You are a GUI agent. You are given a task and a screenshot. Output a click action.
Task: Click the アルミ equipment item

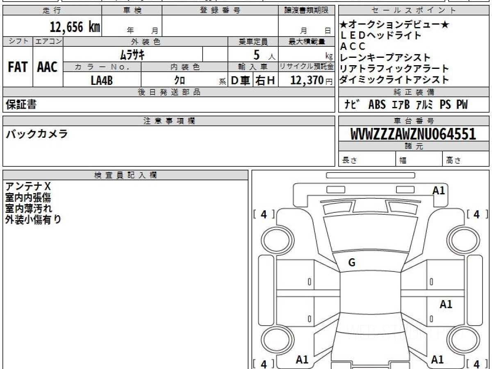[424, 105]
